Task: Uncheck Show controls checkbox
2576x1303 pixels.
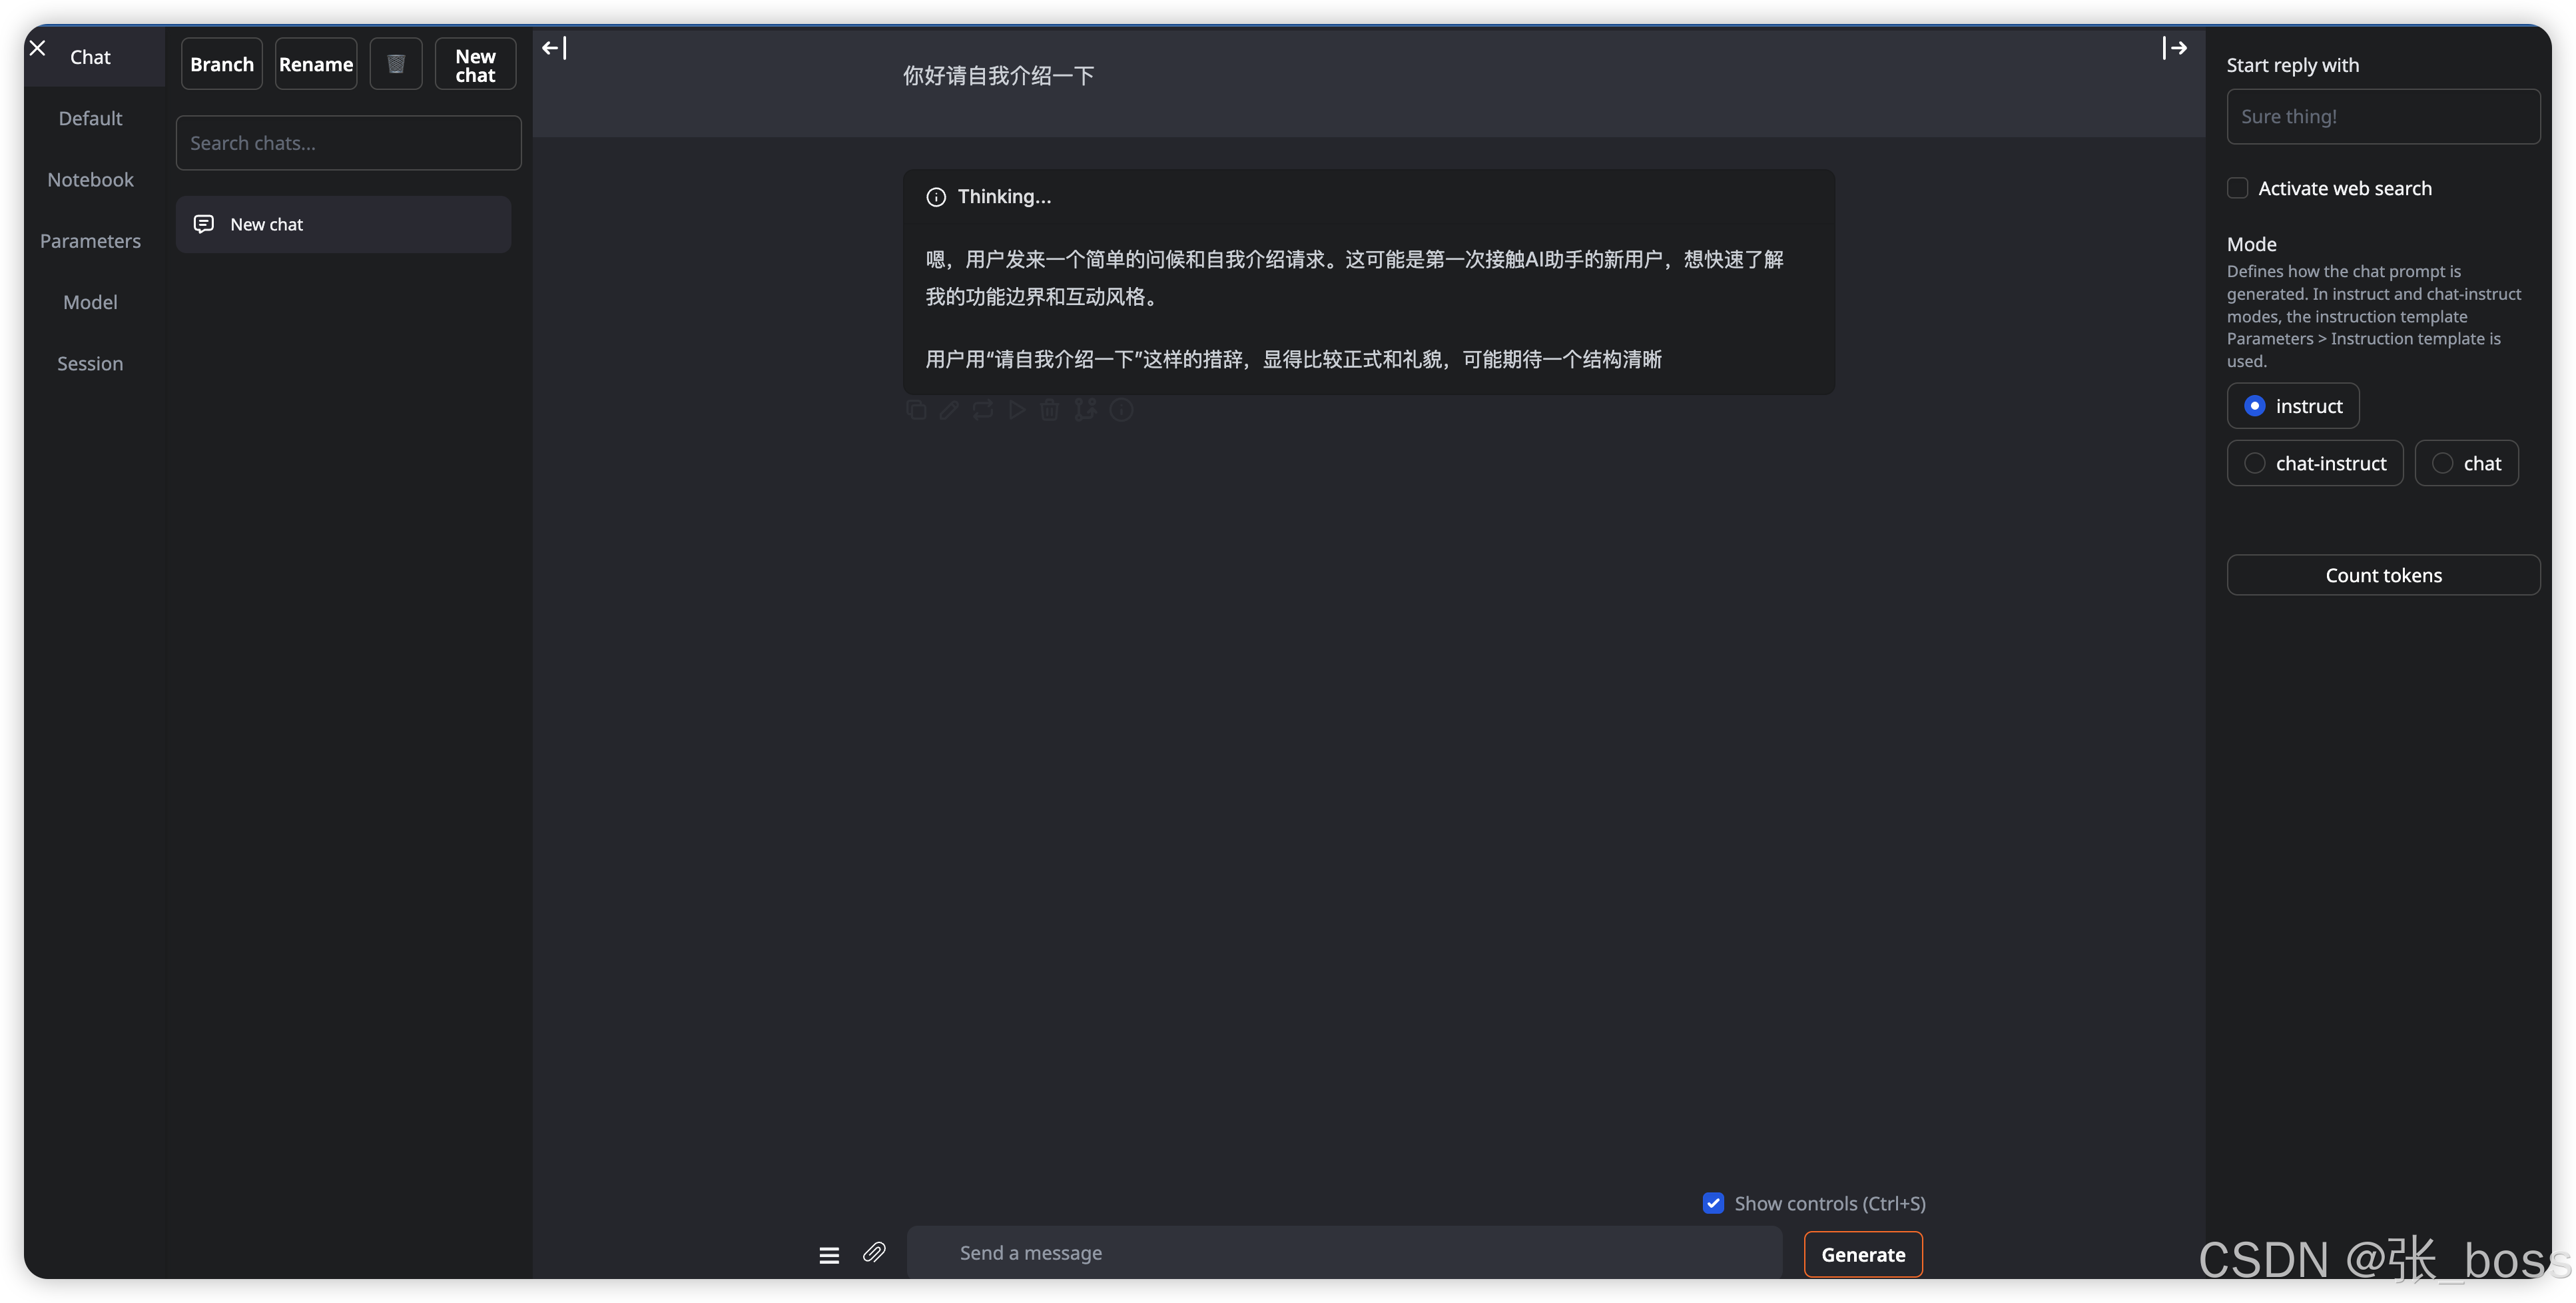Action: 1713,1203
